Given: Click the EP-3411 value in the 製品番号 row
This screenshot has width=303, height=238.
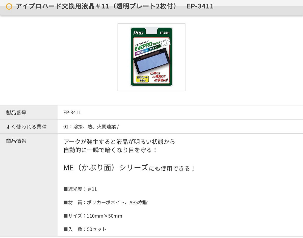Looking at the screenshot, I should click(x=72, y=113).
